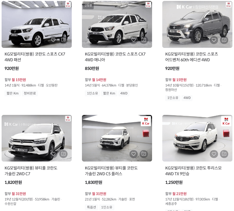The image size is (234, 211).
Task: View the gray 코란도 스포츠 pickup photo
Action: [x=197, y=24]
